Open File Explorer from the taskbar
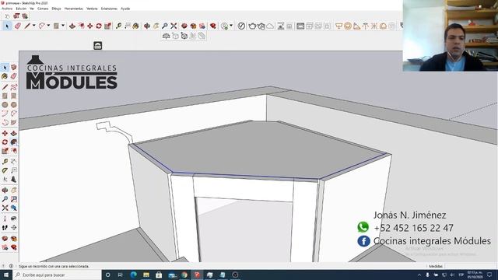498x280 pixels. click(x=146, y=275)
